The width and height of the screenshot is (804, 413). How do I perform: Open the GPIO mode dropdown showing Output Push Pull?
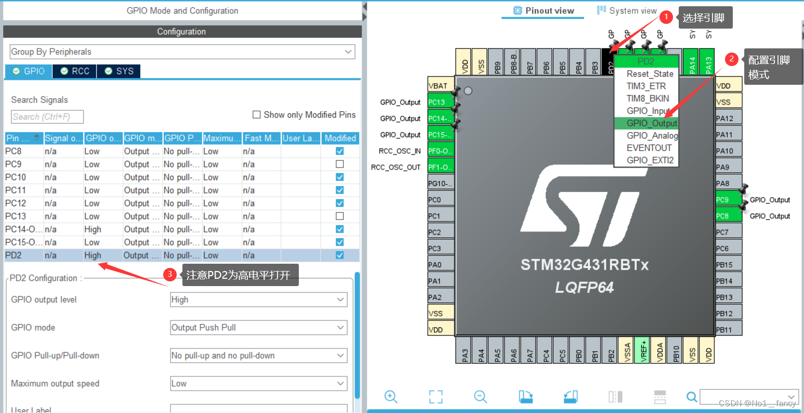pos(258,327)
